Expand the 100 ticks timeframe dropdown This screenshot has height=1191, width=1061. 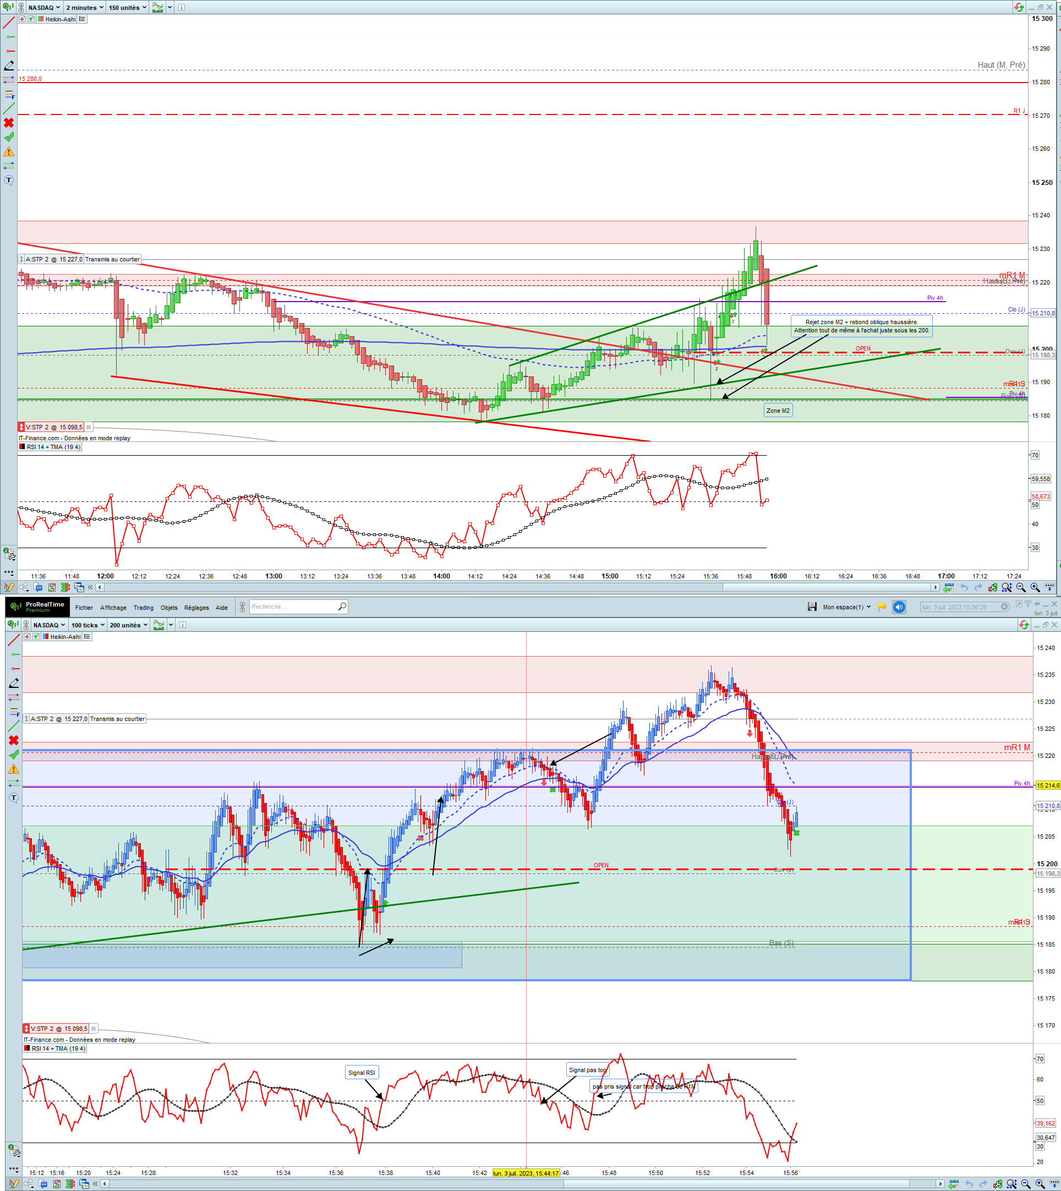pos(87,625)
